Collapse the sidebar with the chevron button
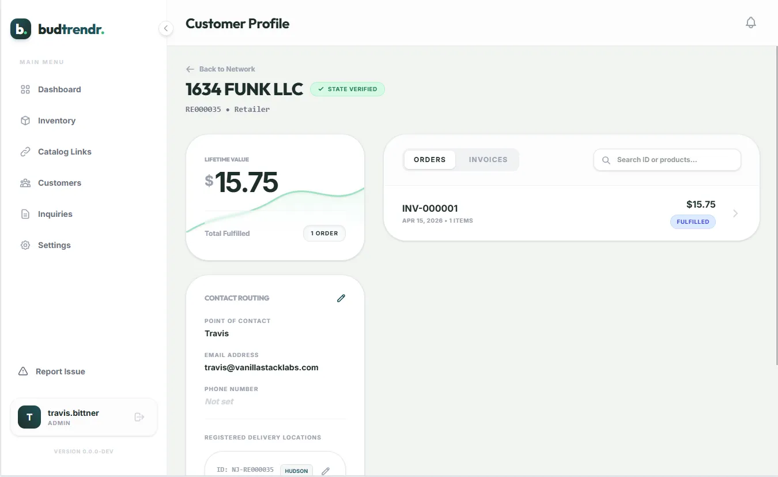The height and width of the screenshot is (477, 778). click(166, 28)
